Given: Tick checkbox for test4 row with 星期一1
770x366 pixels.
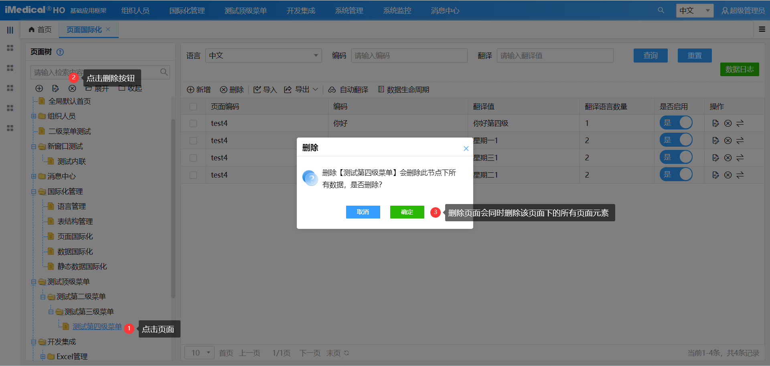Looking at the screenshot, I should point(193,141).
